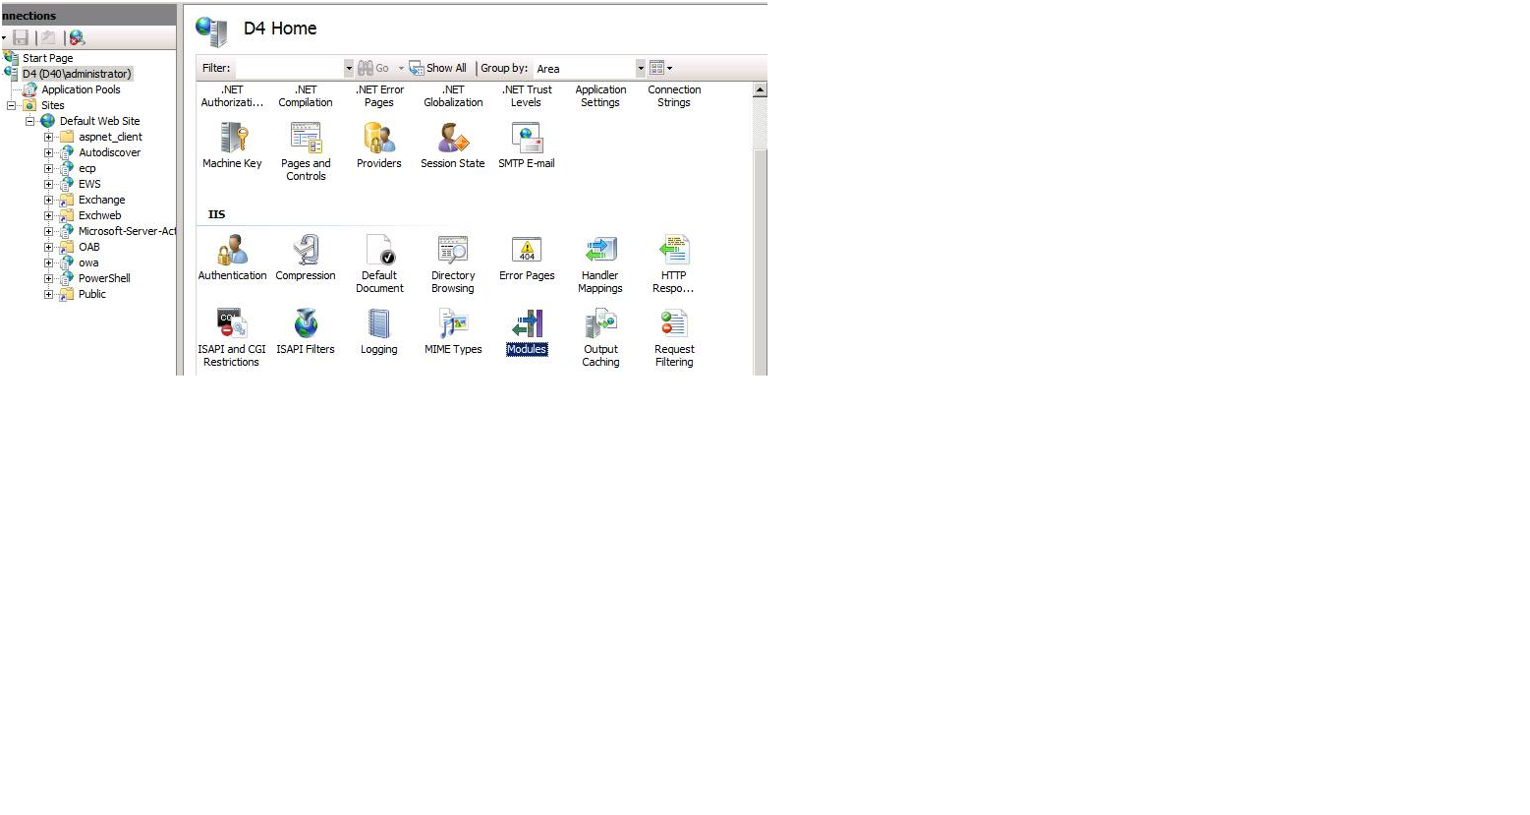Expand the Autodiscover tree node
1530x815 pixels.
tap(48, 152)
